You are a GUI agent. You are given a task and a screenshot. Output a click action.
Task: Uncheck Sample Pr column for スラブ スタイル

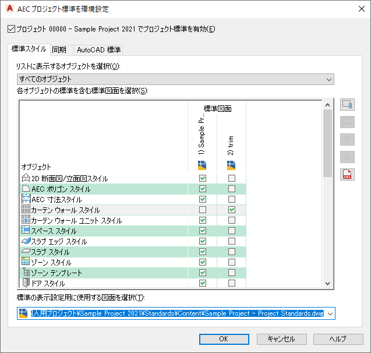click(x=203, y=252)
